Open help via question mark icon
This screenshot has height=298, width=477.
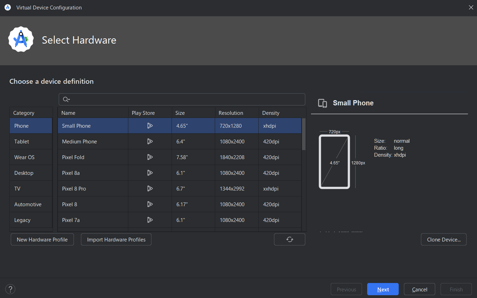(10, 289)
